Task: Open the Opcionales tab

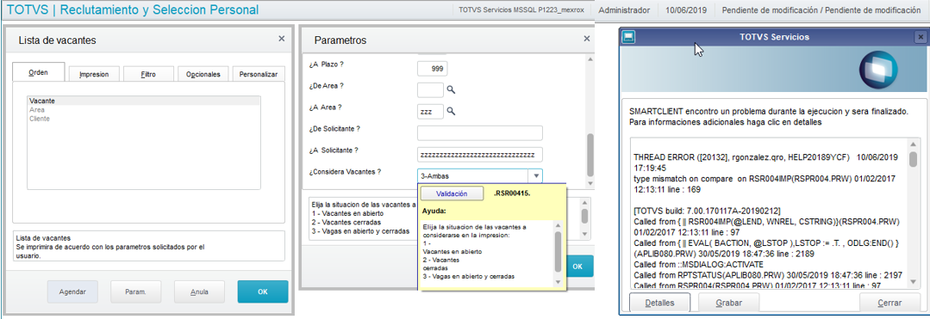Action: (x=203, y=75)
